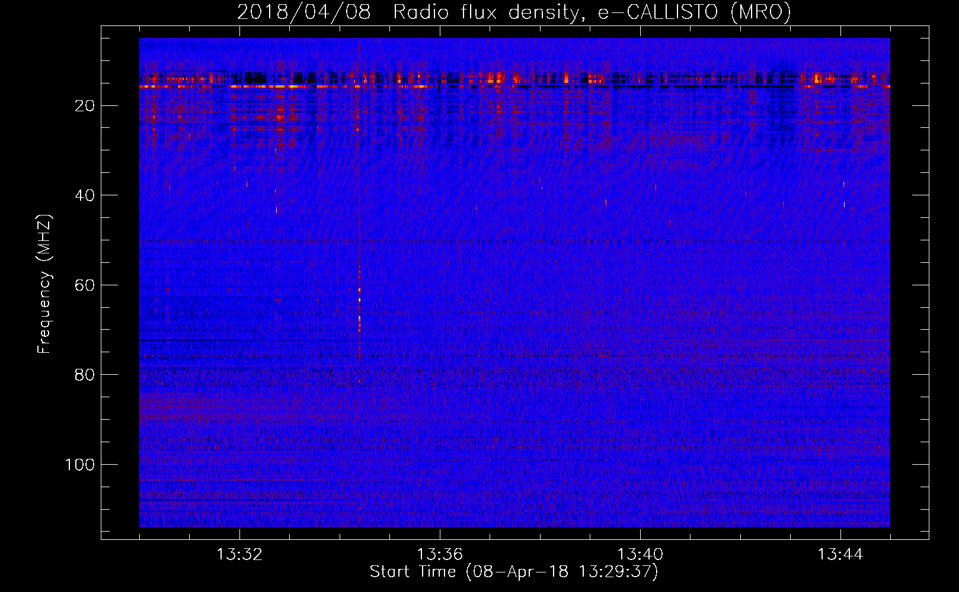
Task: Click the 100 MHz frequency tick label
Action: [80, 465]
